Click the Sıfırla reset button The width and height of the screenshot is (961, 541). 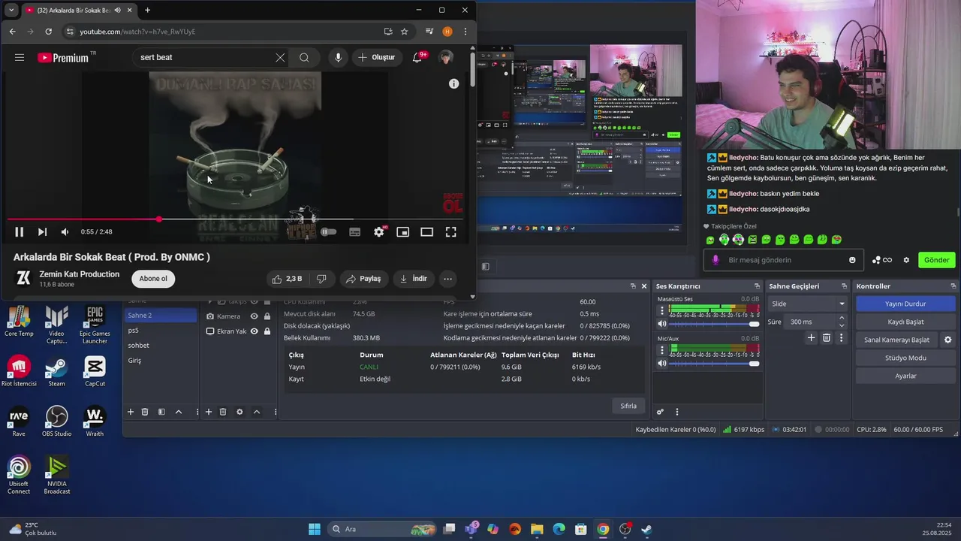point(628,406)
